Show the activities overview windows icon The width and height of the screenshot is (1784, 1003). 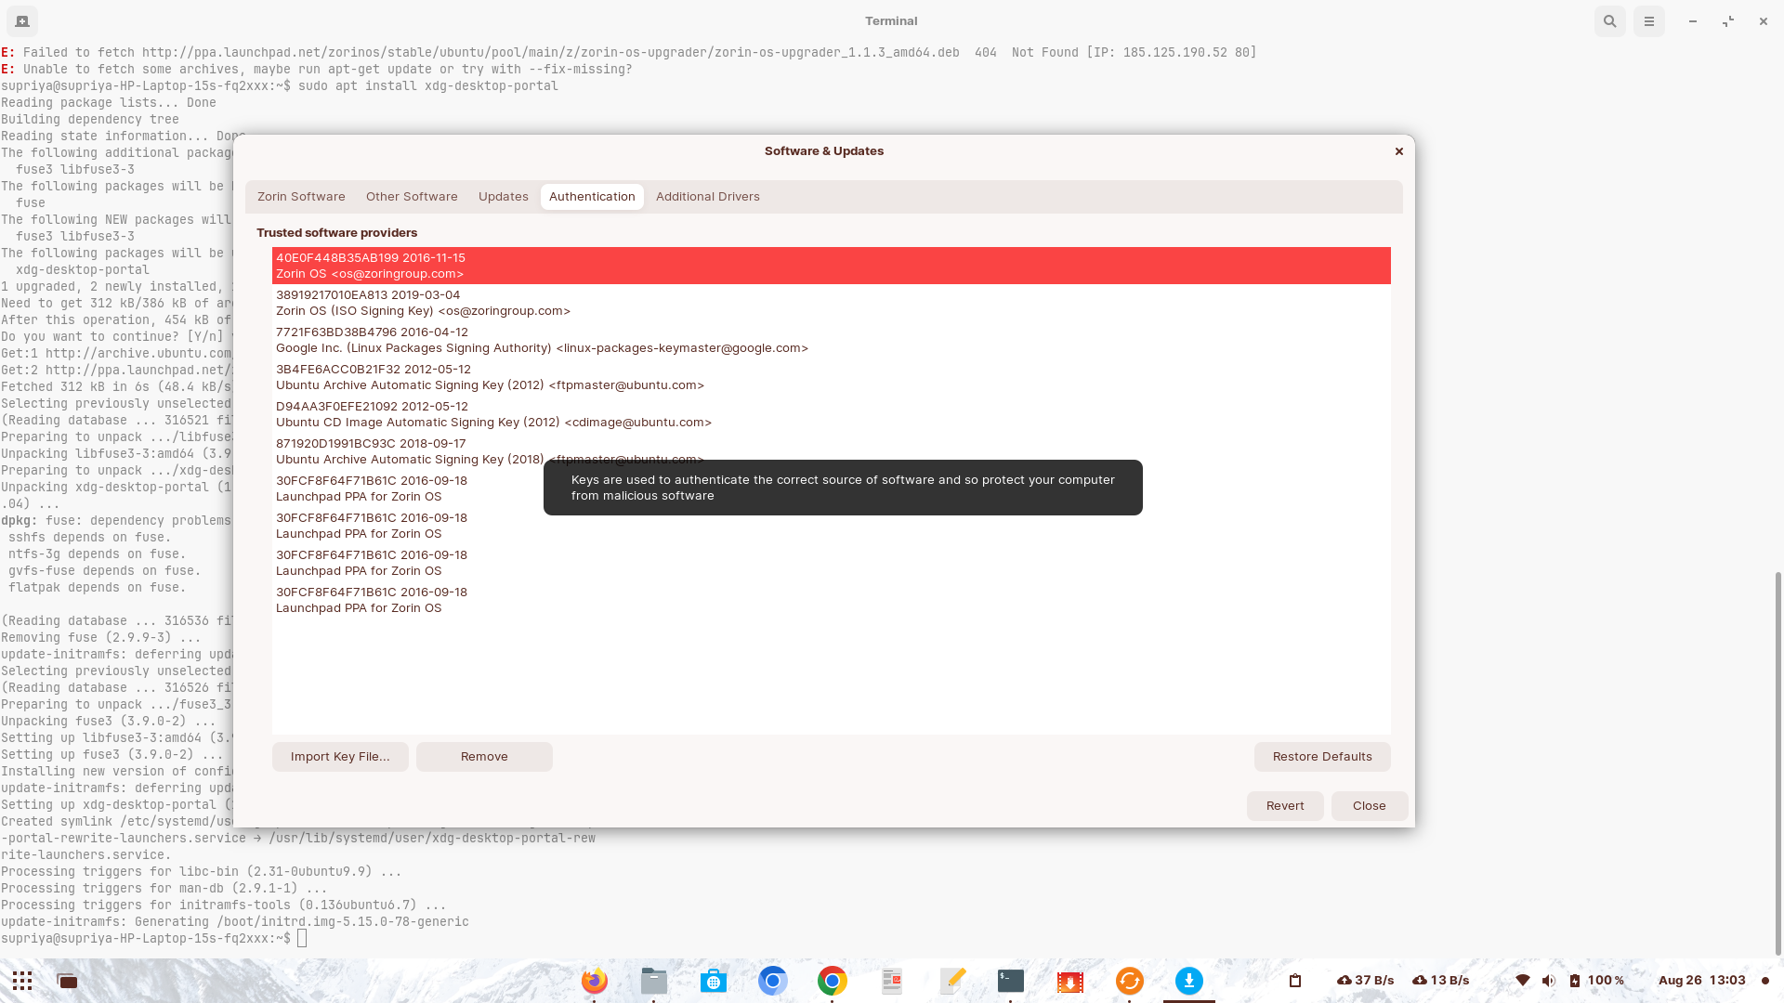click(x=67, y=981)
